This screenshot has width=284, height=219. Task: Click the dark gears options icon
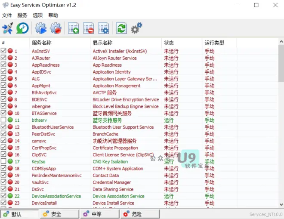[x=136, y=28]
